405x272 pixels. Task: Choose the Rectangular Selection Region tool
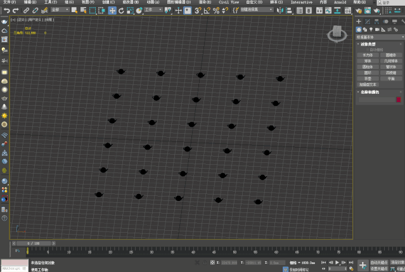point(93,10)
